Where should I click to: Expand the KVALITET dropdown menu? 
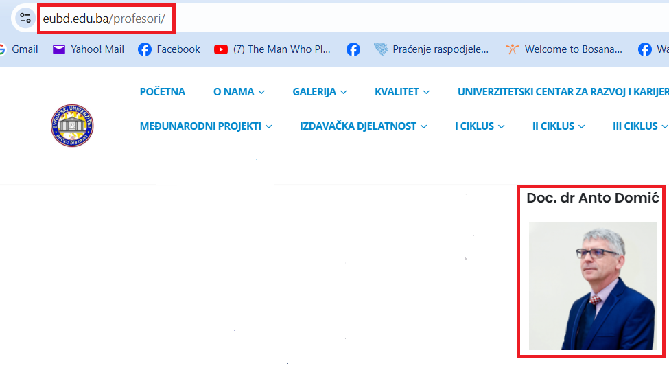pos(402,92)
